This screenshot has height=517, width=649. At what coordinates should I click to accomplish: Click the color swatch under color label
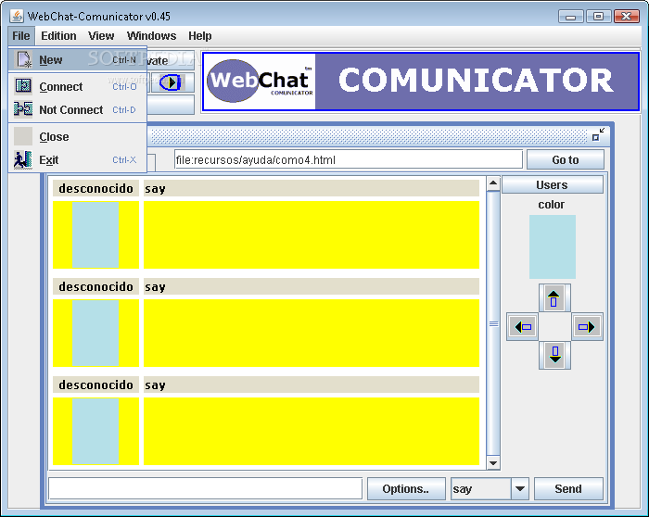pos(553,246)
